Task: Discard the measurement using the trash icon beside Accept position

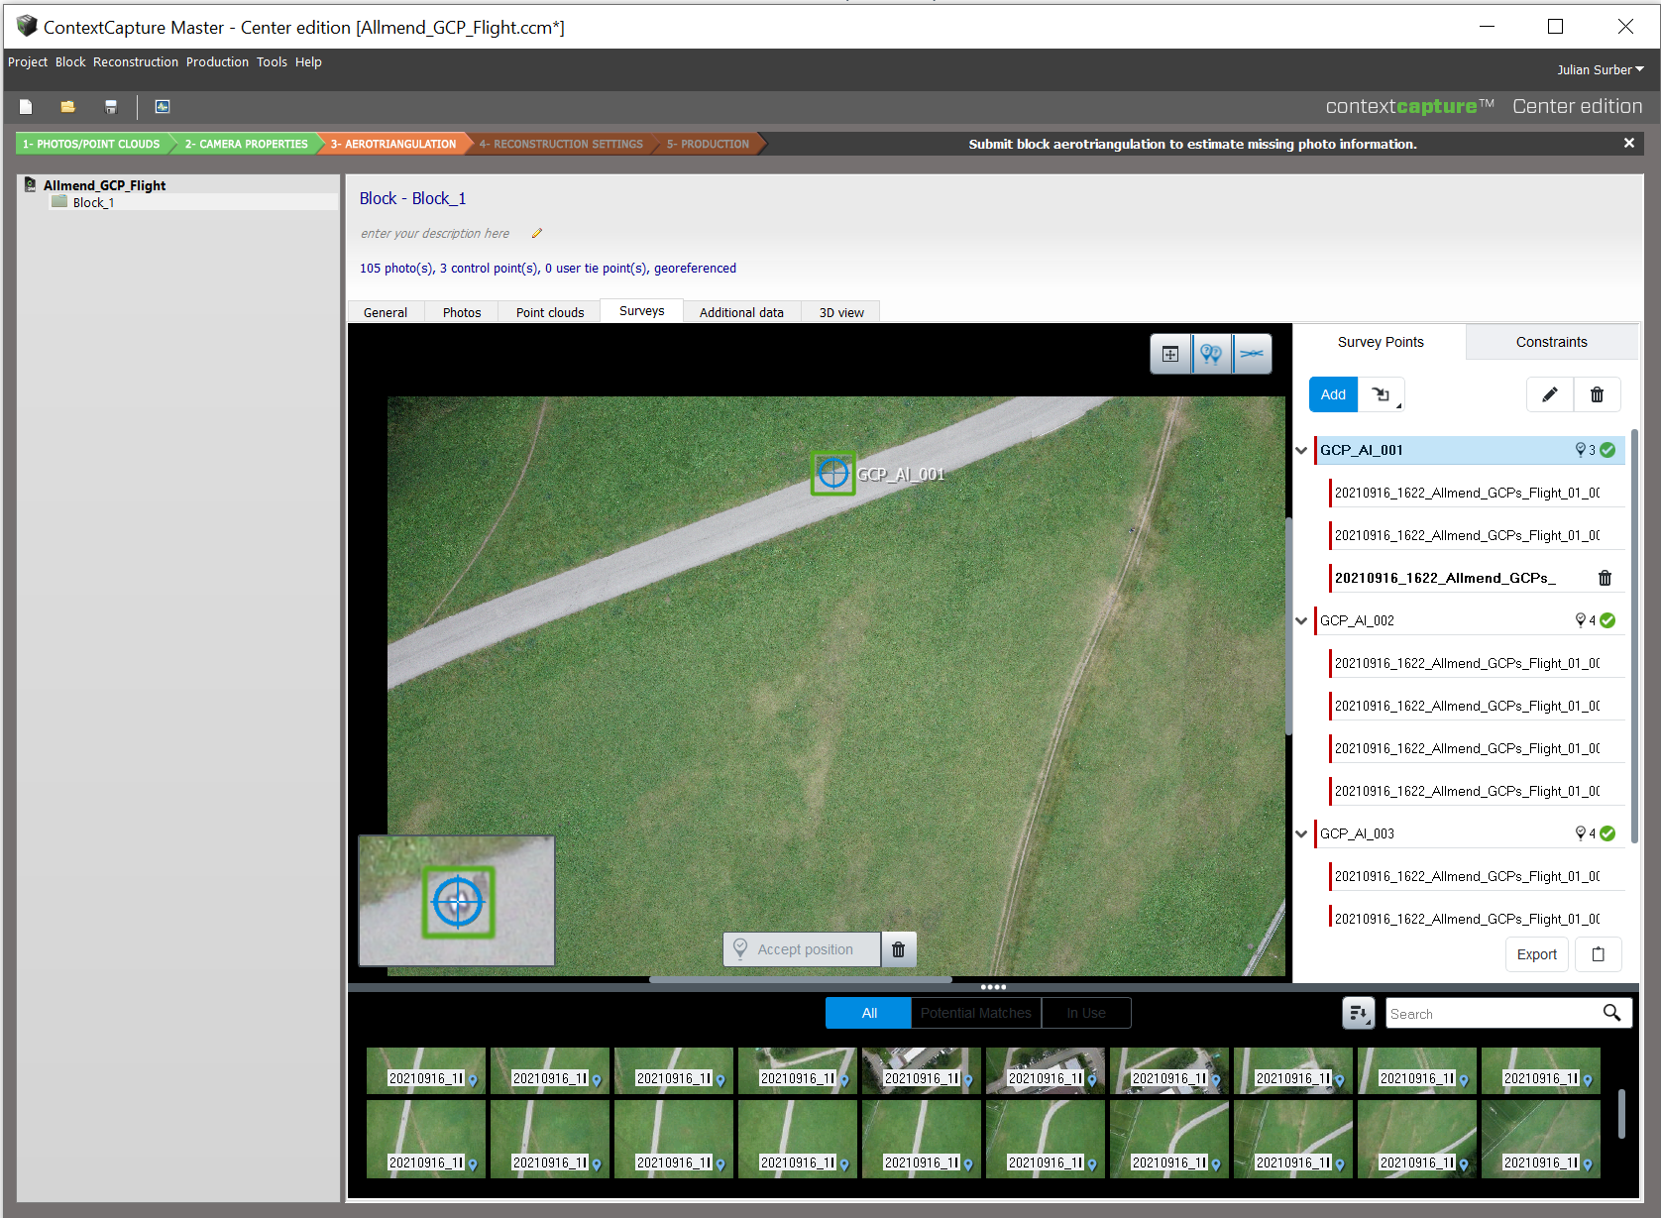Action: [898, 949]
